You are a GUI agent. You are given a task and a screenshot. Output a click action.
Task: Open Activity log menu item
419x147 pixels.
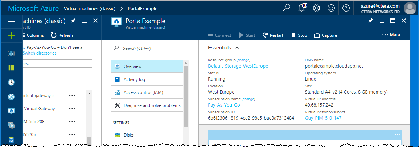(147, 79)
